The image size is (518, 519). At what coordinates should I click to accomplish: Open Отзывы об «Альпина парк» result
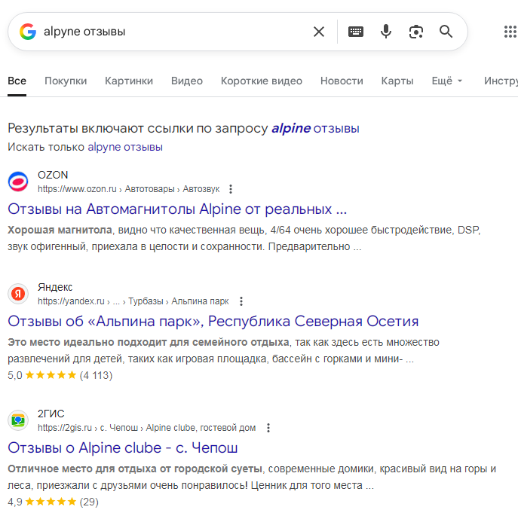[x=213, y=321]
